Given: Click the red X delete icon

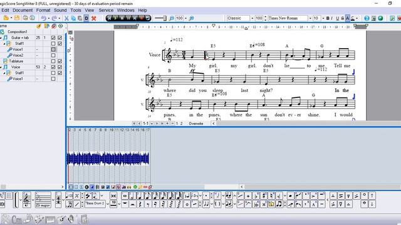Looking at the screenshot, I should point(93,18).
